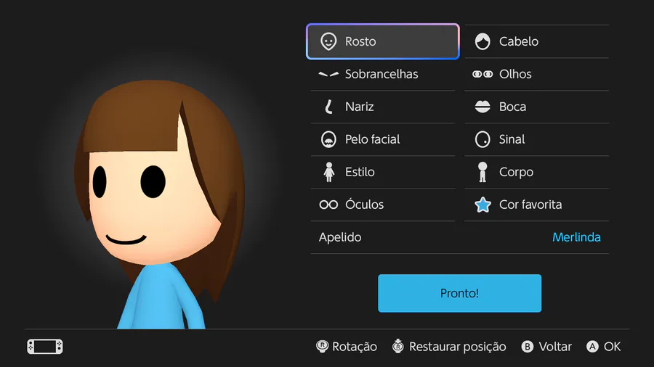Screen dimensions: 654x367
Task: Click the Olhos eyes icon
Action: 483,74
